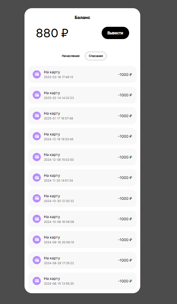The width and height of the screenshot is (177, 304).
Task: Click card icon for 2024-09-16 withdrawal
Action: (x=37, y=240)
